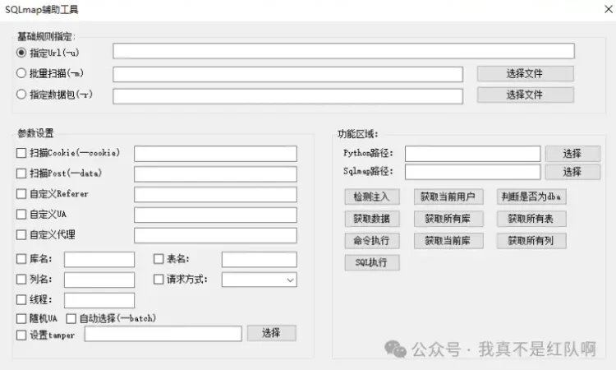Click the 获取所有表 button
Viewport: 616px width, 370px height.
pyautogui.click(x=531, y=219)
